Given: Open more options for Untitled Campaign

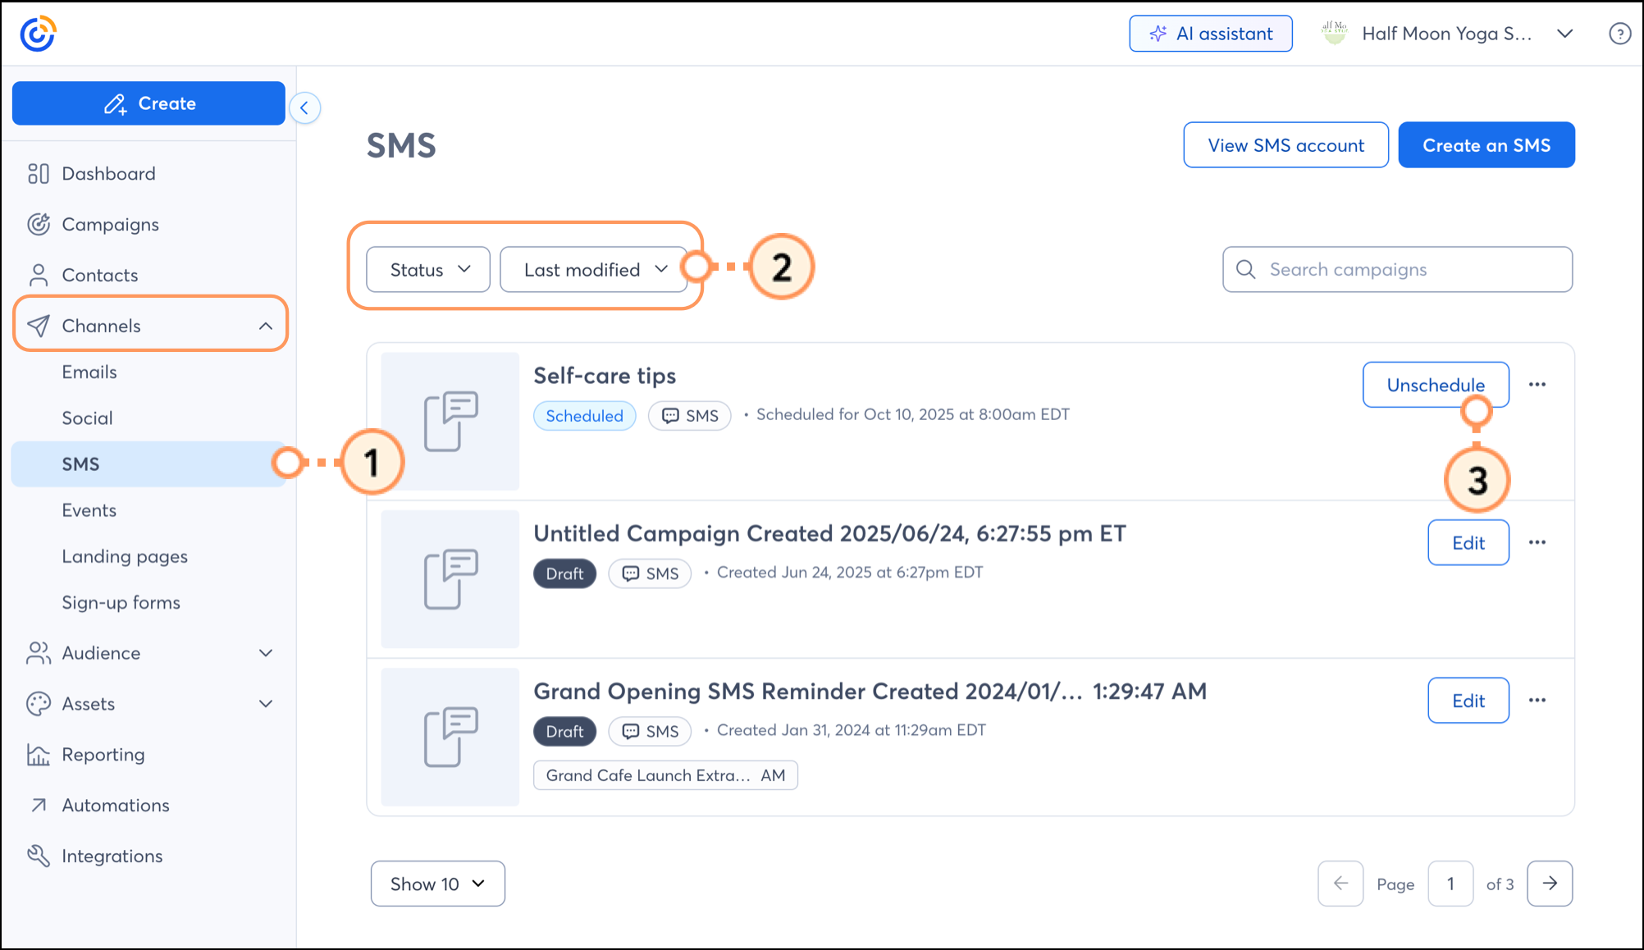Looking at the screenshot, I should click(1537, 542).
